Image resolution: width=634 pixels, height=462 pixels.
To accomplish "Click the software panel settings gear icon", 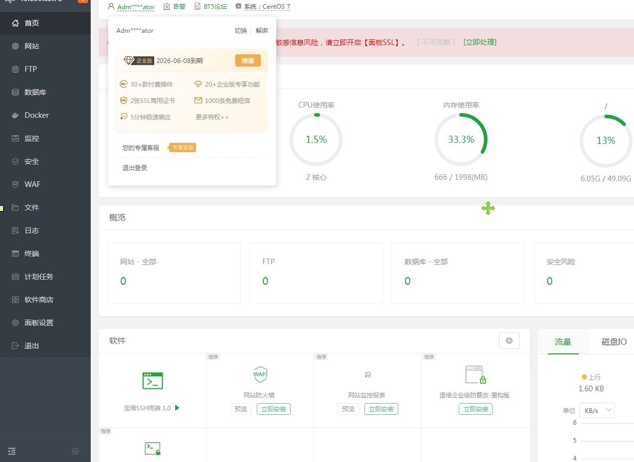I will pos(509,341).
